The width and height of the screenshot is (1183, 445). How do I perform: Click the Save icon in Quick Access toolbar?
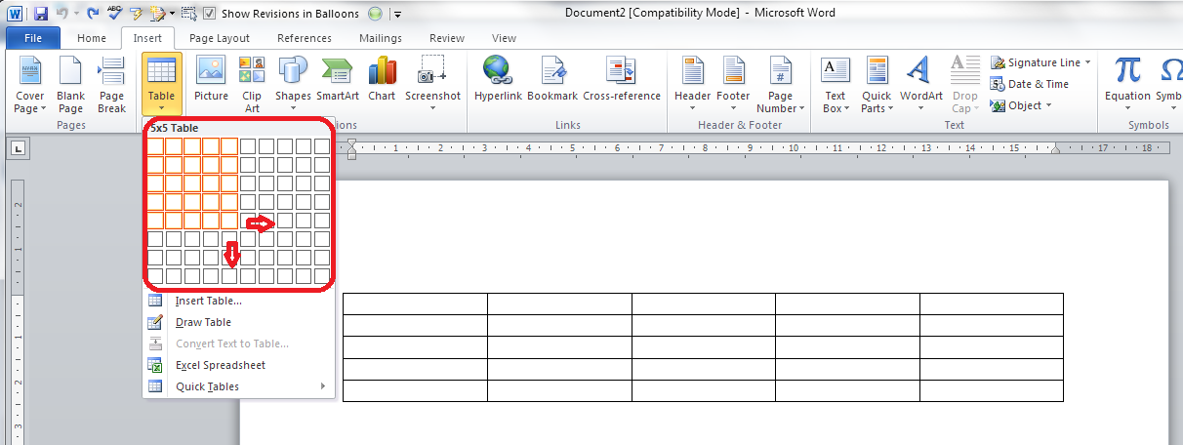(41, 14)
